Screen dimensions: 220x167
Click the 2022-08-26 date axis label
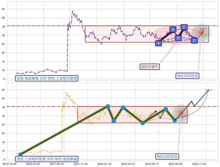(x=175, y=164)
